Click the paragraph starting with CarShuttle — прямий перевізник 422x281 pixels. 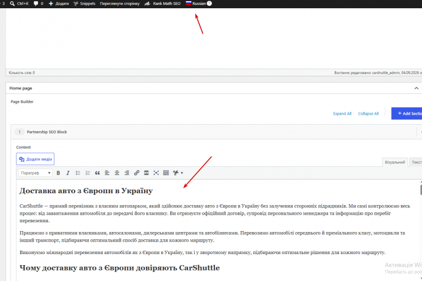point(215,213)
